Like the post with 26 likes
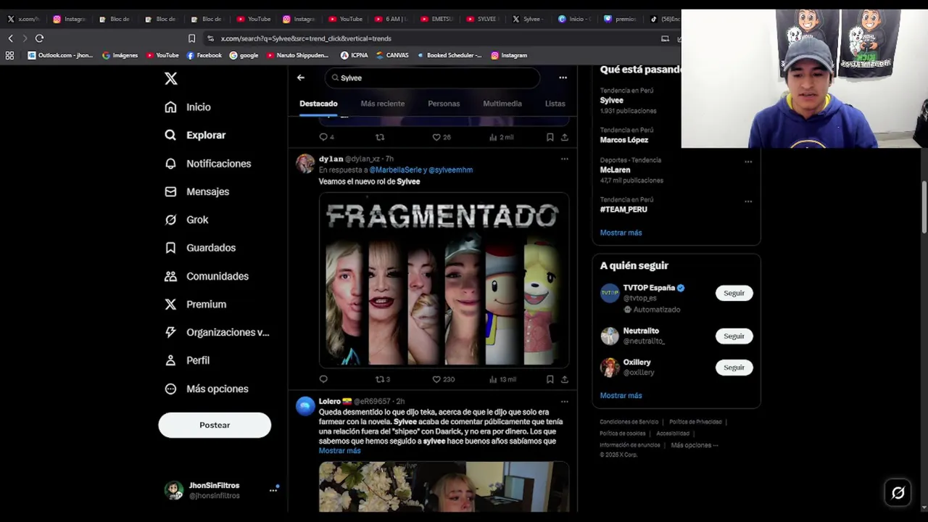The image size is (928, 522). click(441, 137)
